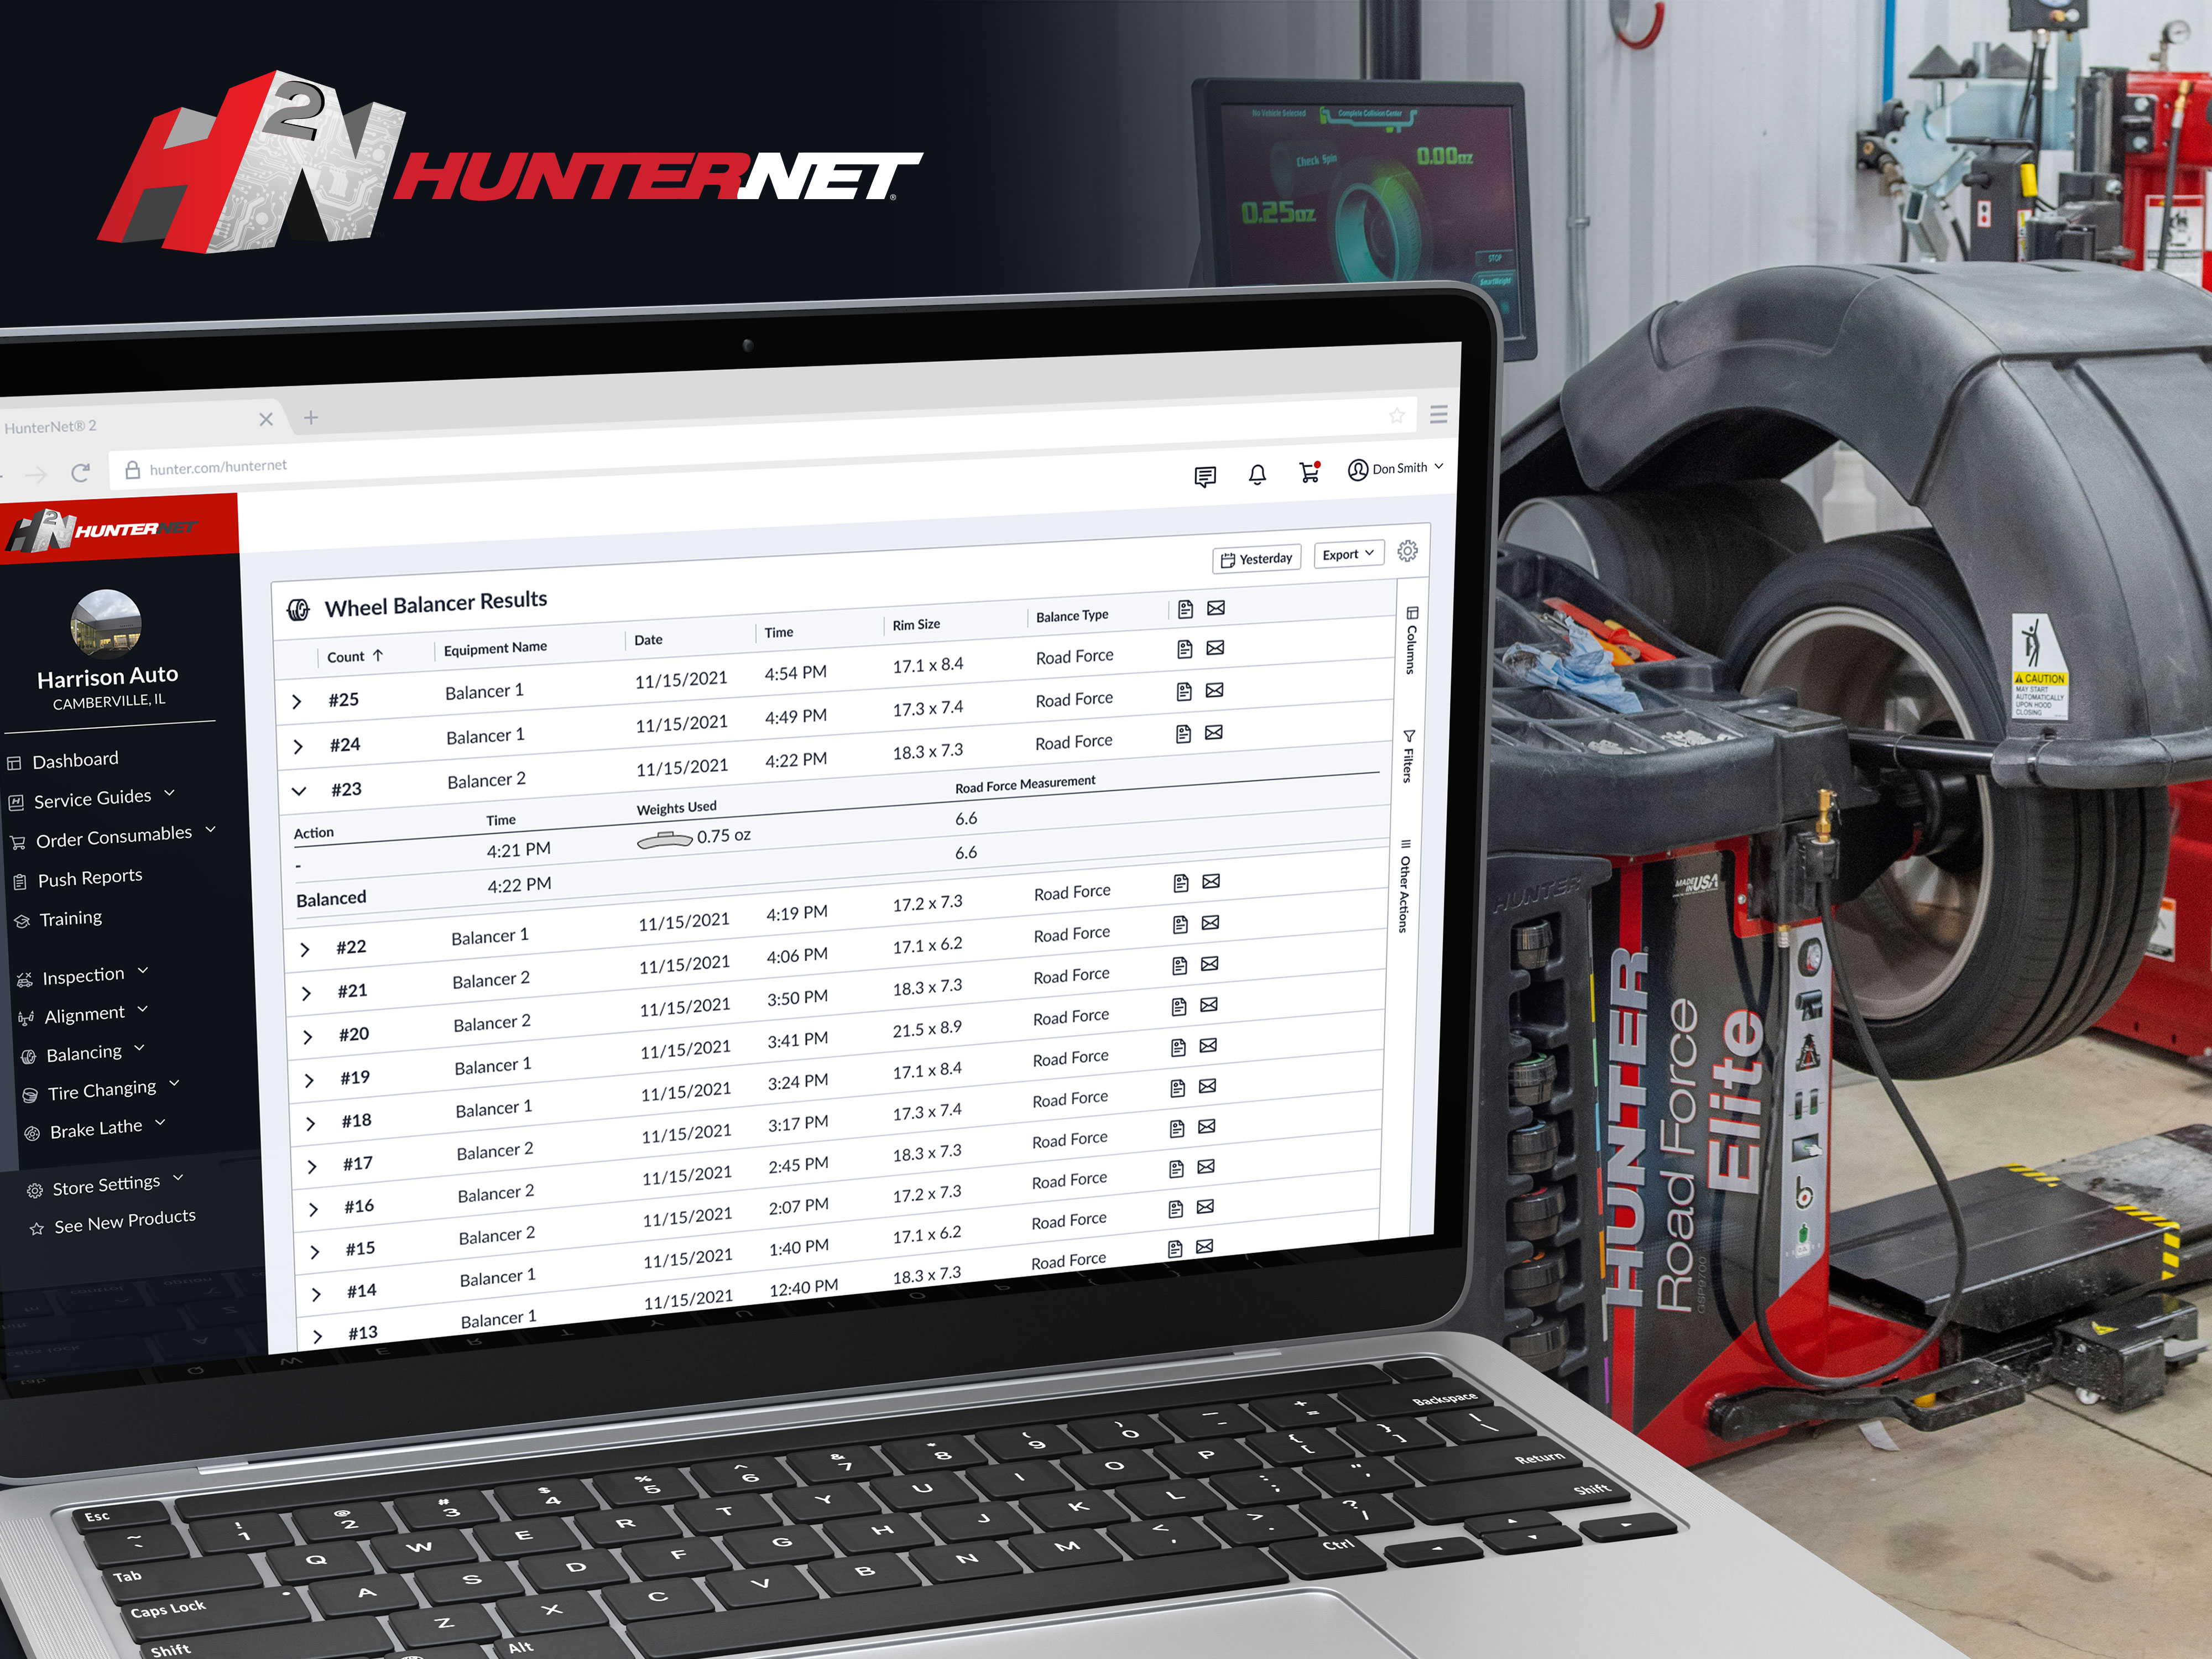Go forward in the browser

click(x=36, y=474)
